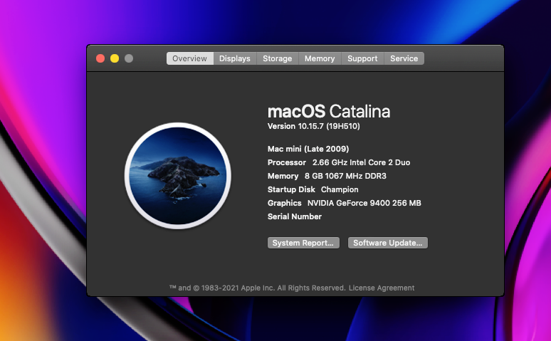Click the Software Update... button
The image size is (551, 341).
387,243
